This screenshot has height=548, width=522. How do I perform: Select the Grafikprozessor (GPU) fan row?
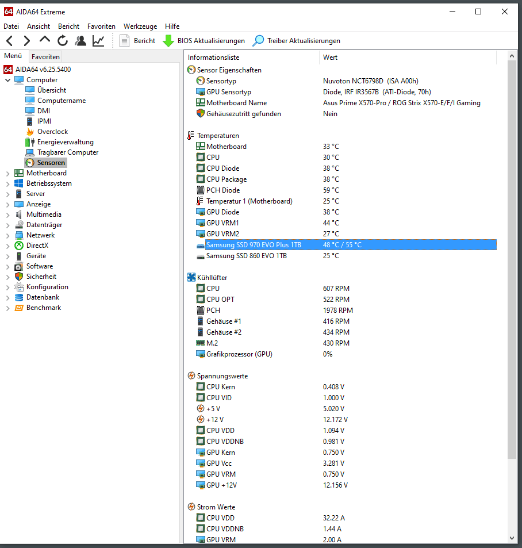point(346,354)
